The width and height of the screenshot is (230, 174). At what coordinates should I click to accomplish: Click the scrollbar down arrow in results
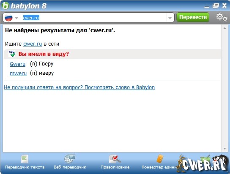pos(225,149)
